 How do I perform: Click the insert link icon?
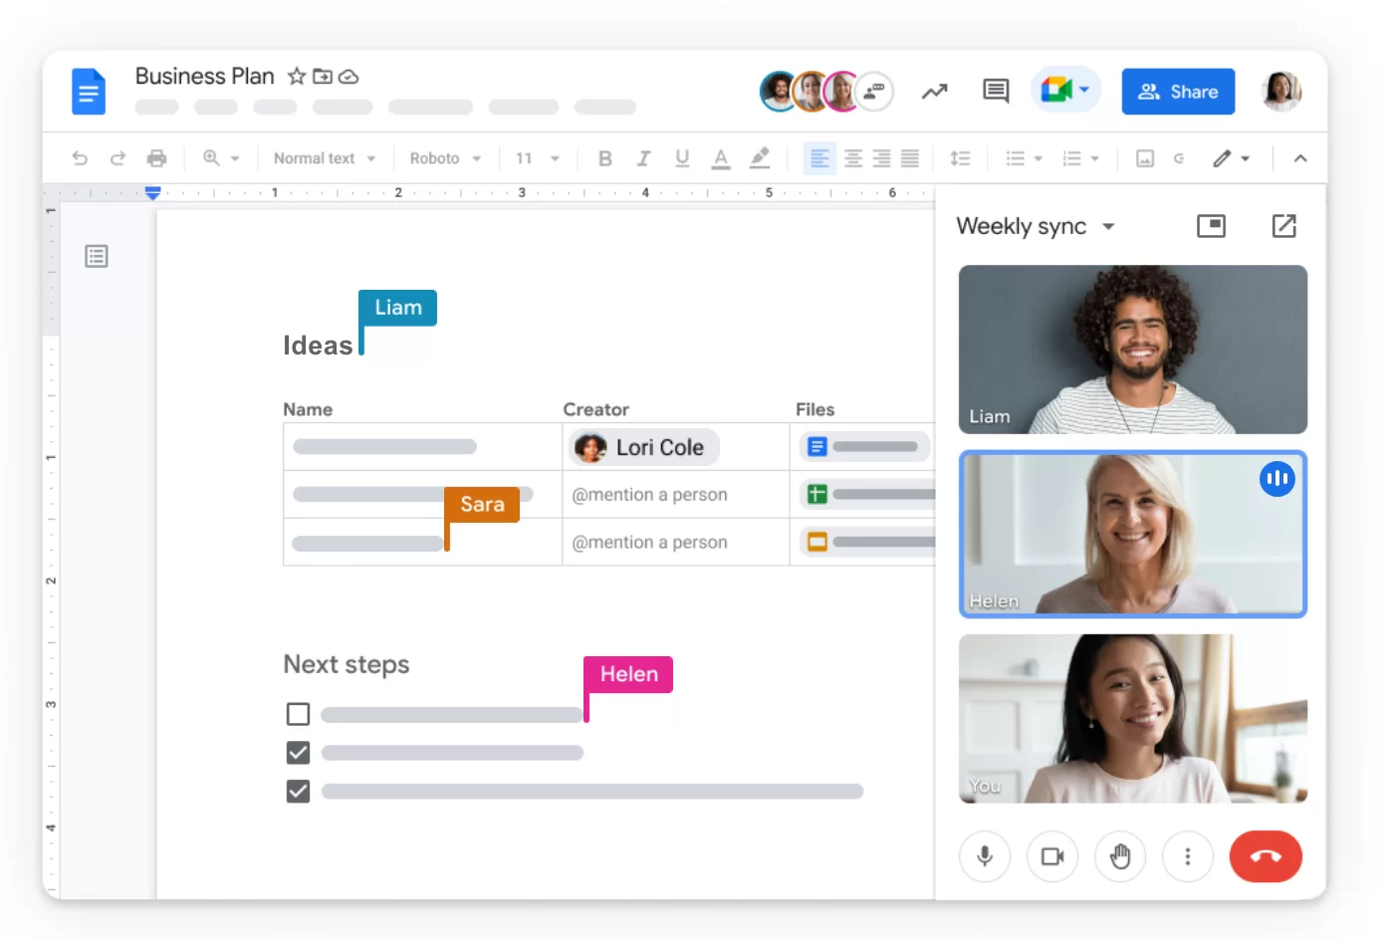tap(1179, 158)
